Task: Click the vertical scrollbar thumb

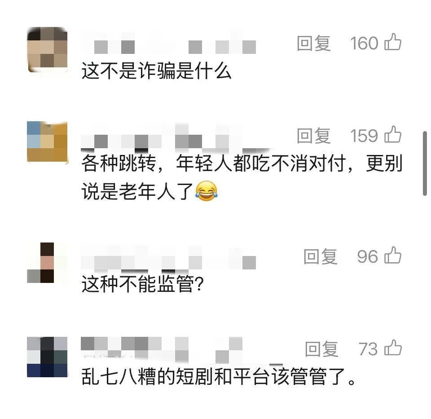Action: (425, 163)
